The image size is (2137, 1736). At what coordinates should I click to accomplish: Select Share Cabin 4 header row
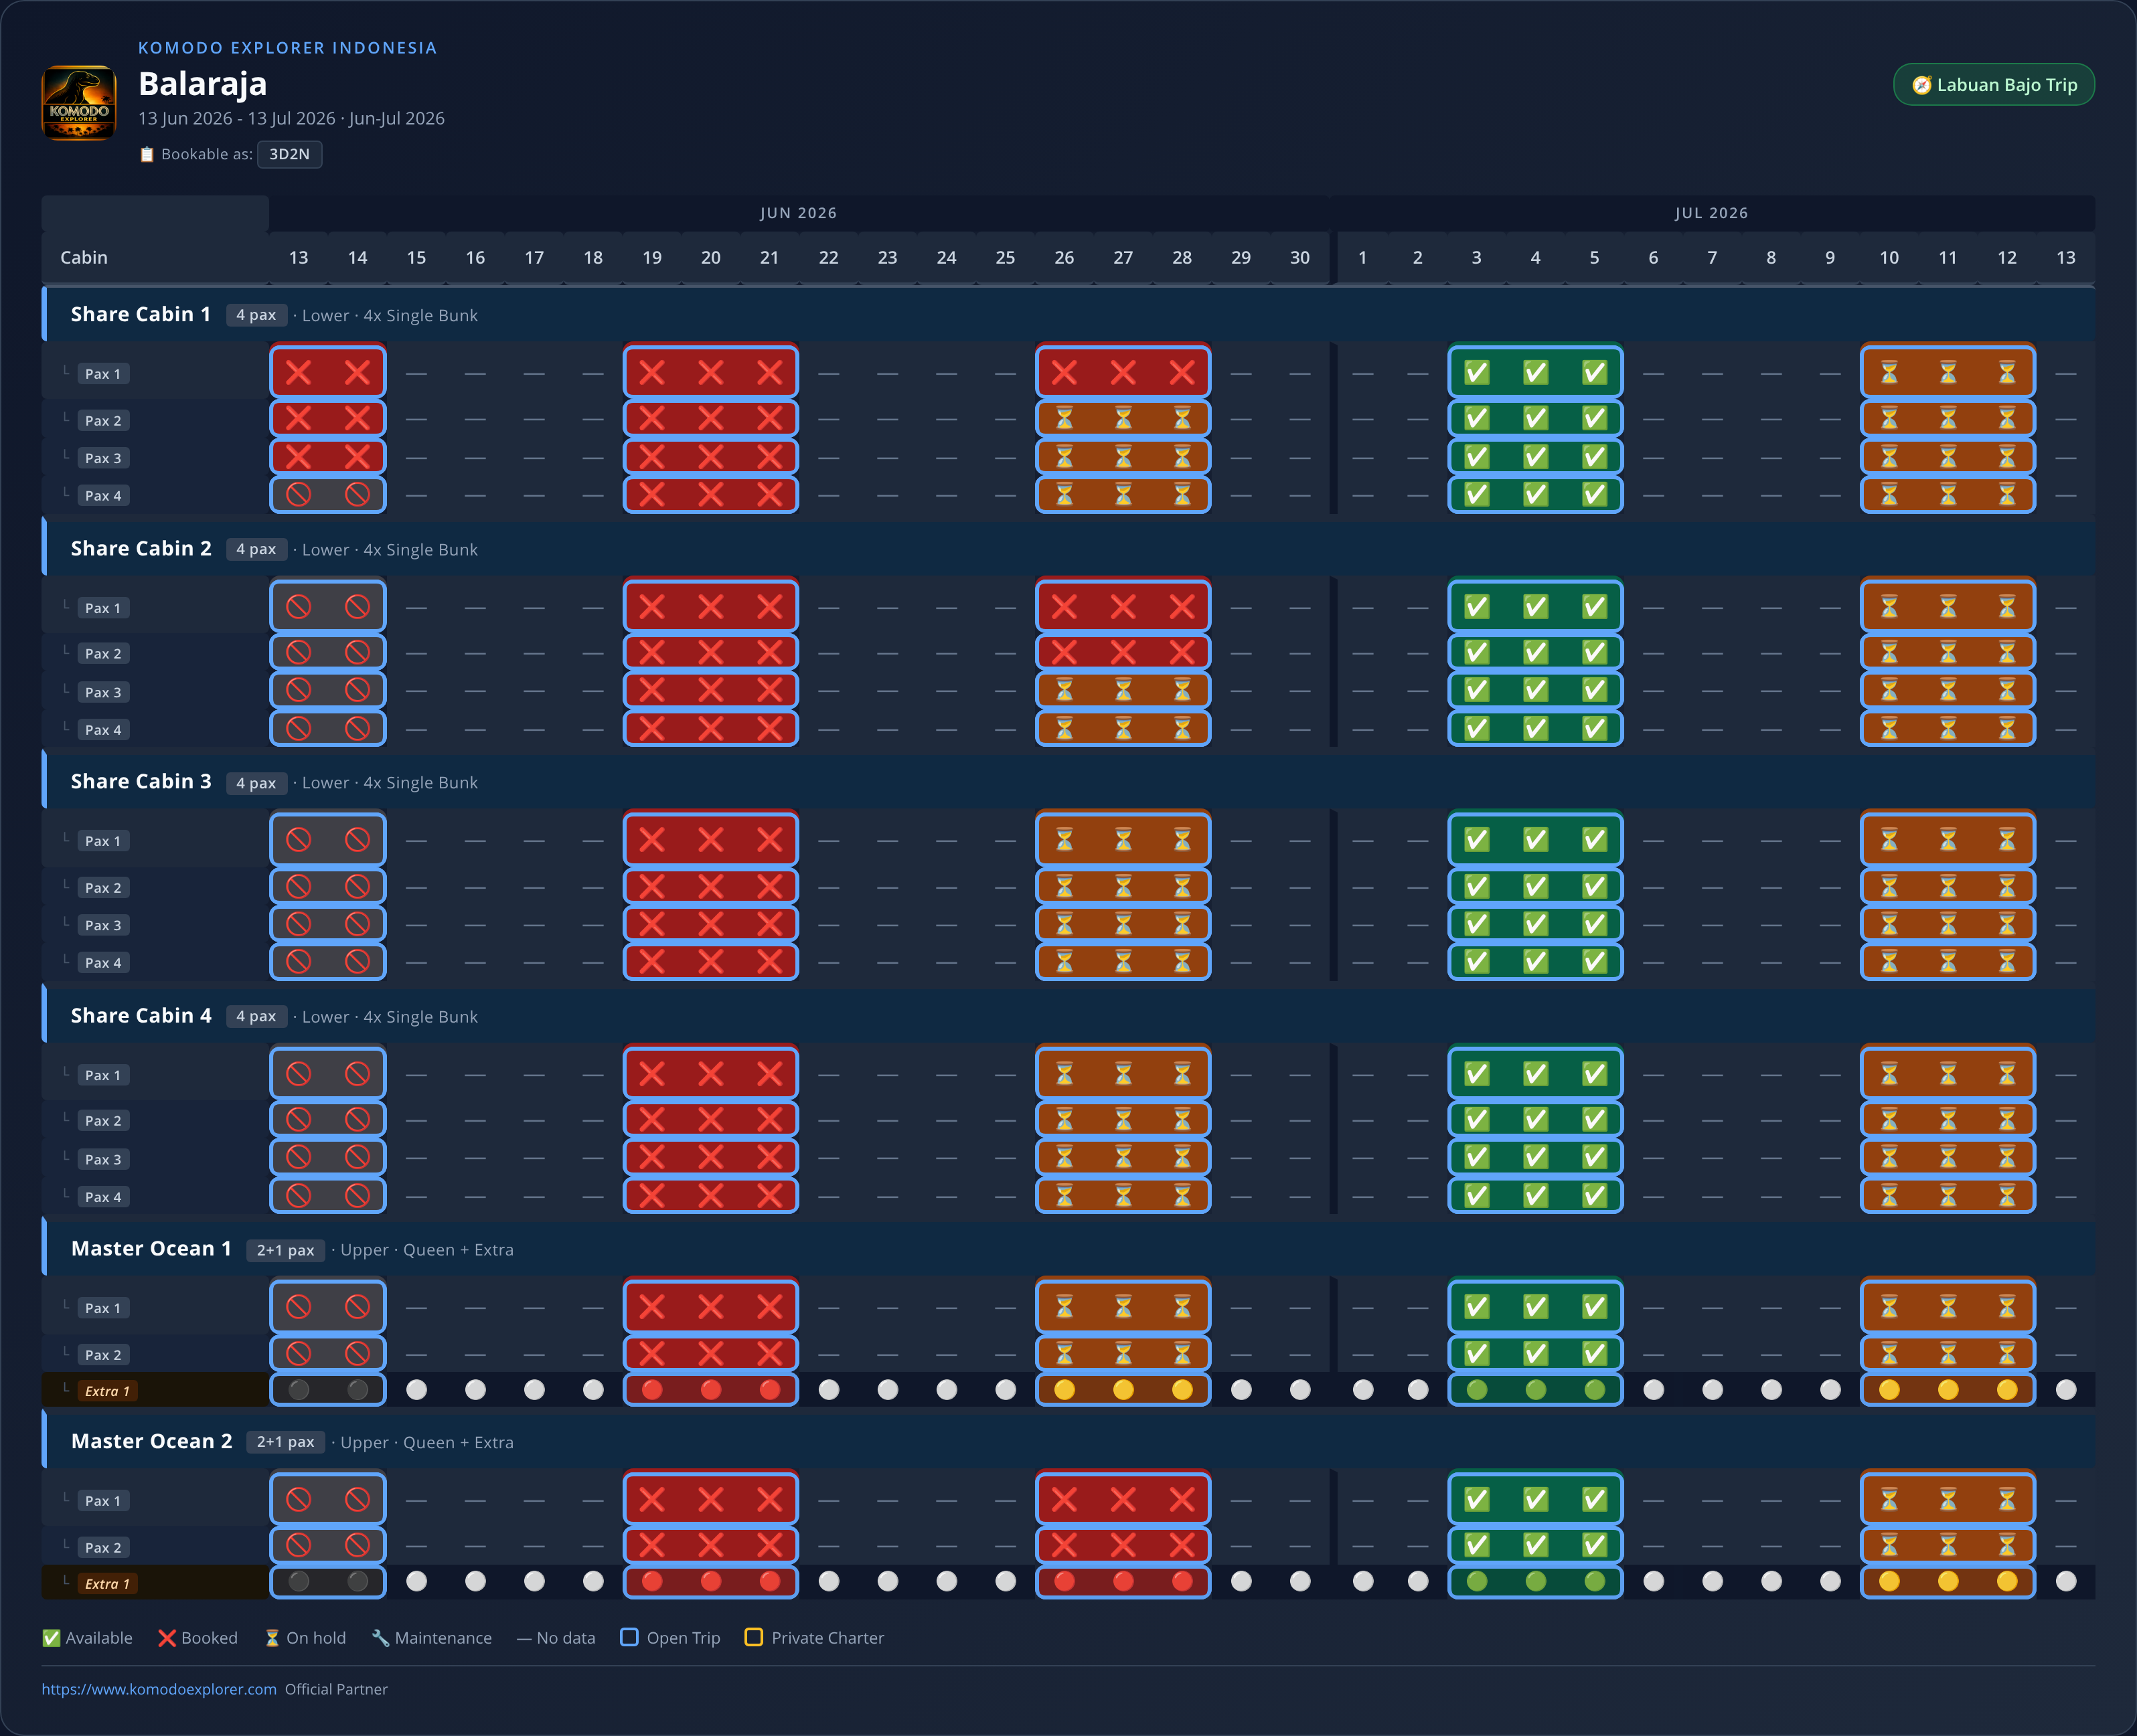click(1068, 1016)
